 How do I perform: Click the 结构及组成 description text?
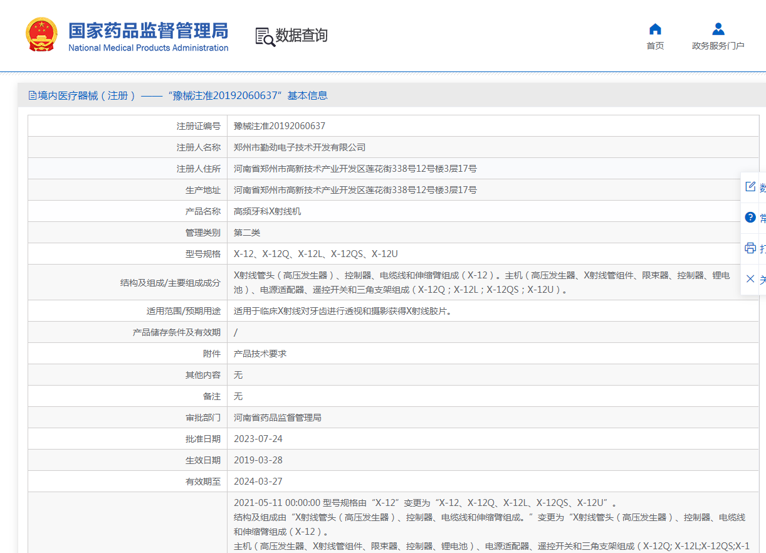(x=482, y=283)
